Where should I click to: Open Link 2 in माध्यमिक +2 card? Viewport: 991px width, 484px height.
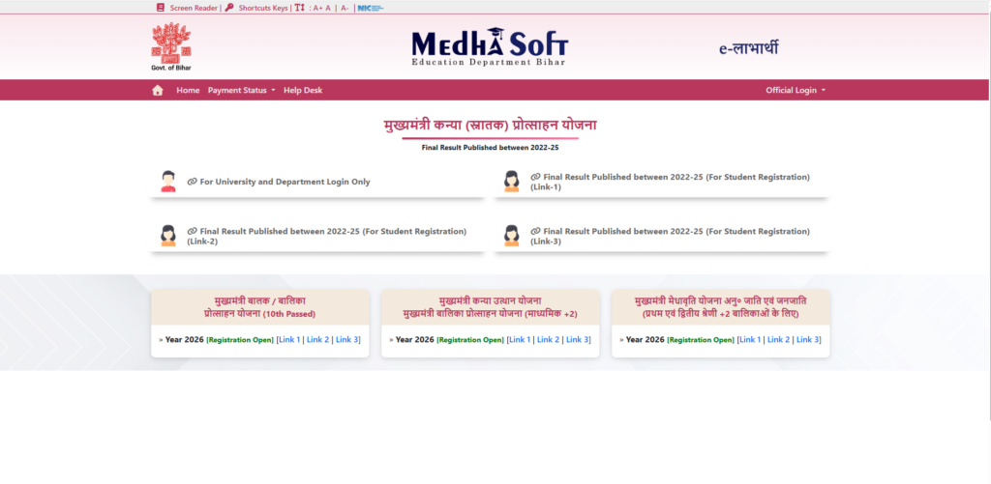pos(548,339)
